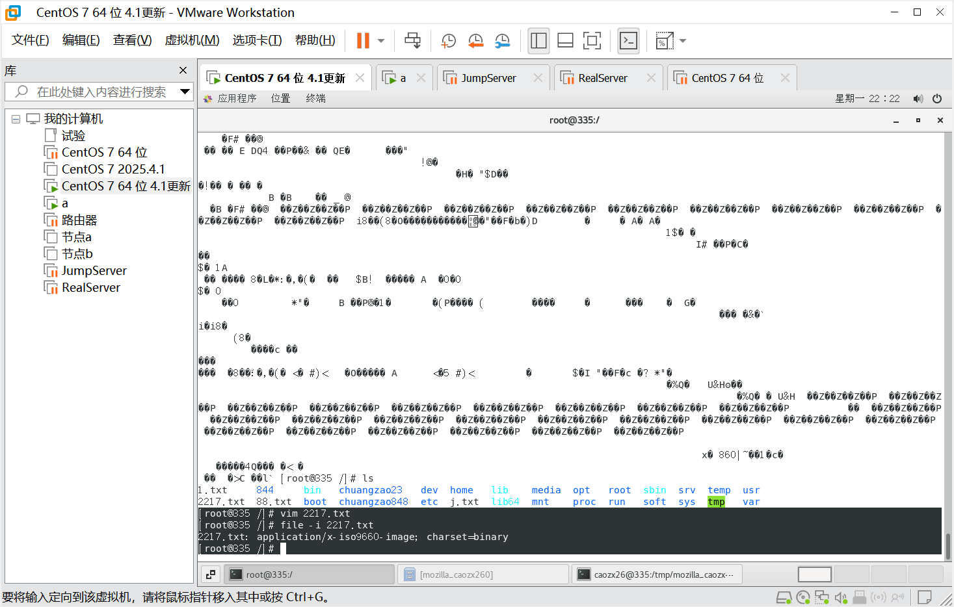Open the 查看(V) menu
This screenshot has height=607, width=954.
click(133, 40)
